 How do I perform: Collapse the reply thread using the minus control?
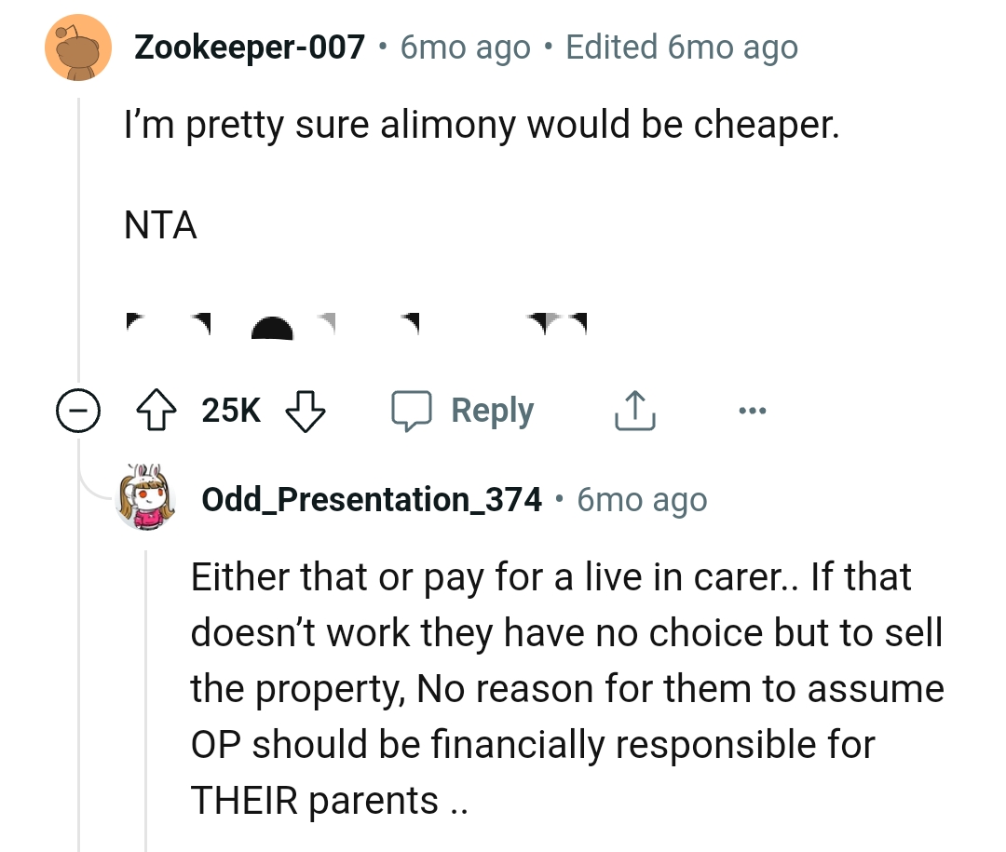[x=79, y=409]
